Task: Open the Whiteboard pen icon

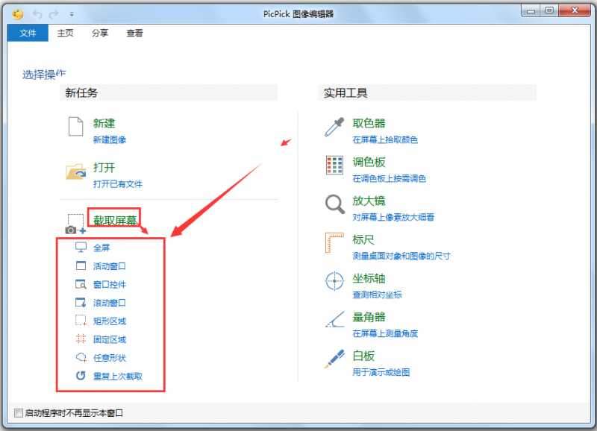Action: point(334,359)
